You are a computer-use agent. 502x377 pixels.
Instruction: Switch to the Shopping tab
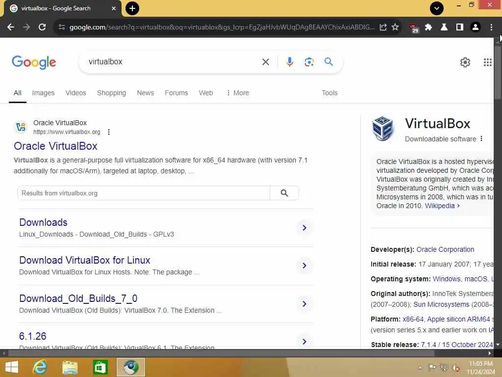tap(111, 93)
